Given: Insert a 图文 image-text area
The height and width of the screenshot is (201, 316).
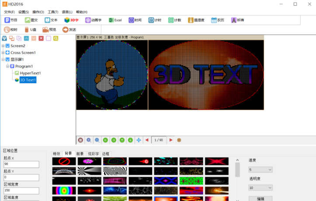Looking at the screenshot, I should click(x=31, y=20).
